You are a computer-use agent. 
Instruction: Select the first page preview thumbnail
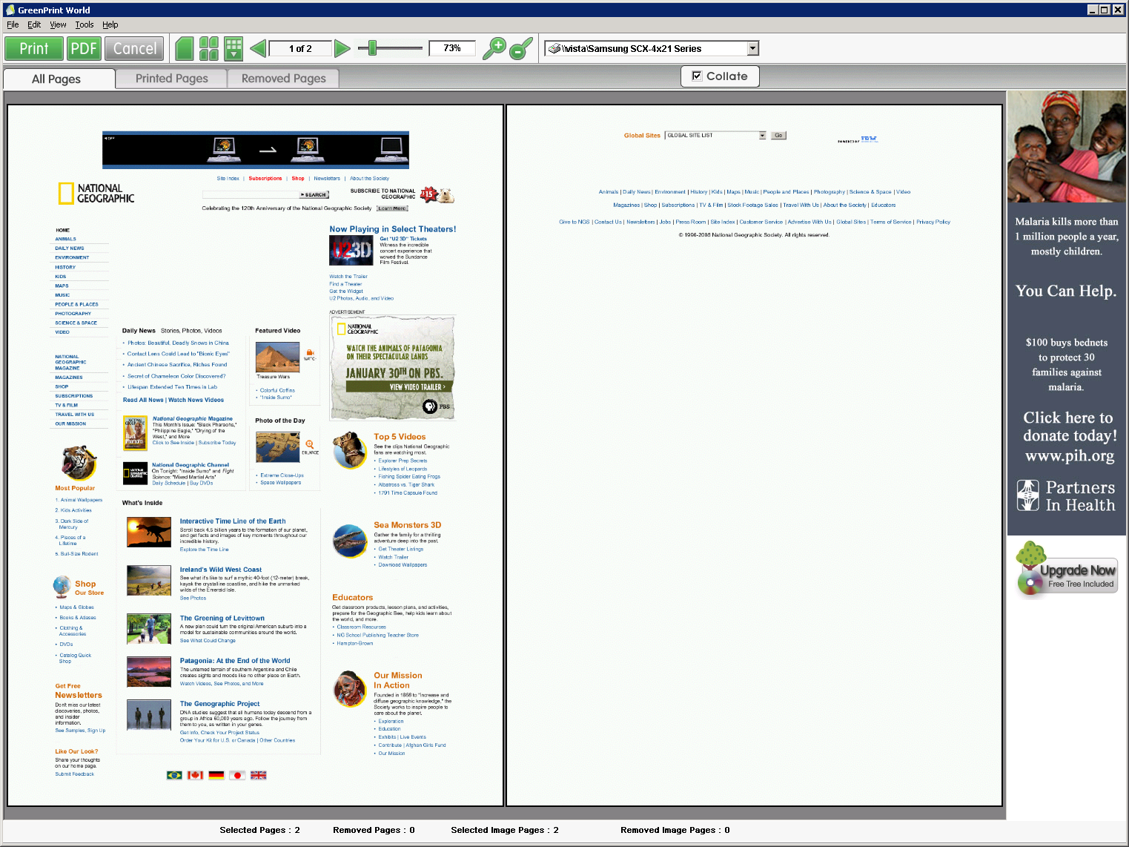coord(255,455)
